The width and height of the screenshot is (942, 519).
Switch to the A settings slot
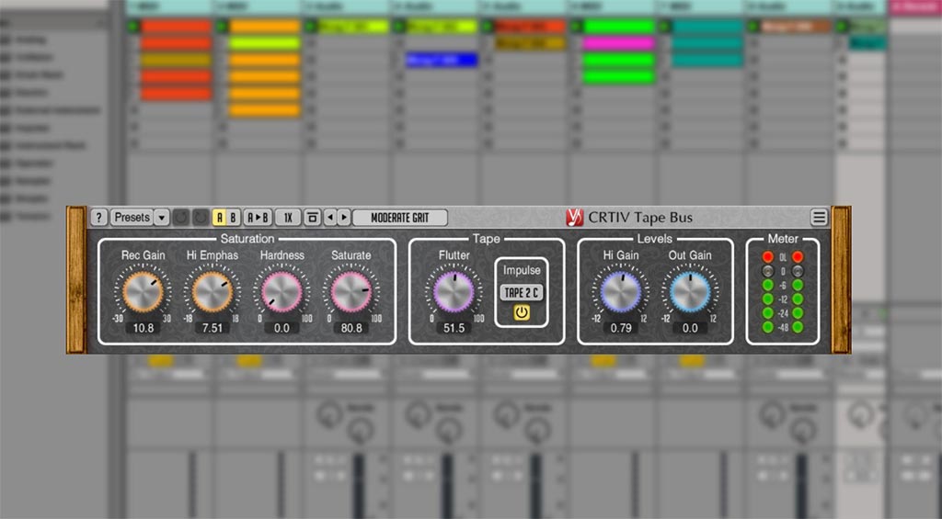(x=219, y=217)
